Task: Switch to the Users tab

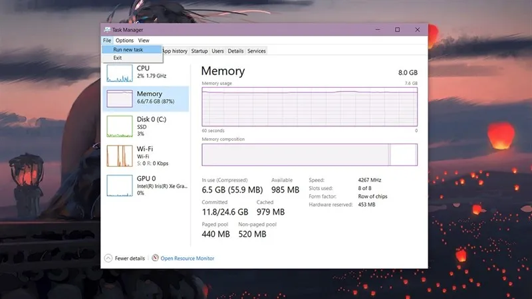Action: point(217,51)
